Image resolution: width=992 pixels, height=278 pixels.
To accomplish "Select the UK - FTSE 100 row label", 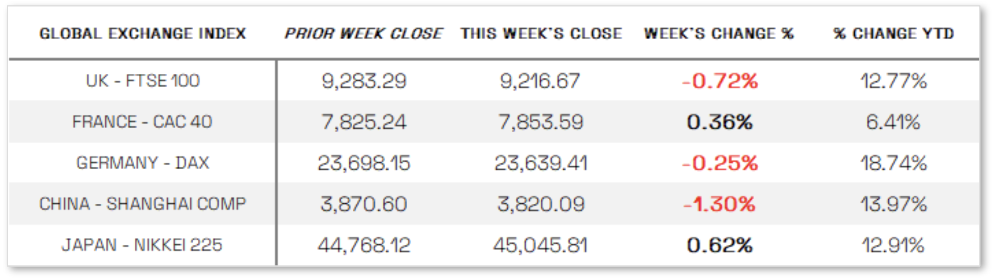I will (x=143, y=81).
